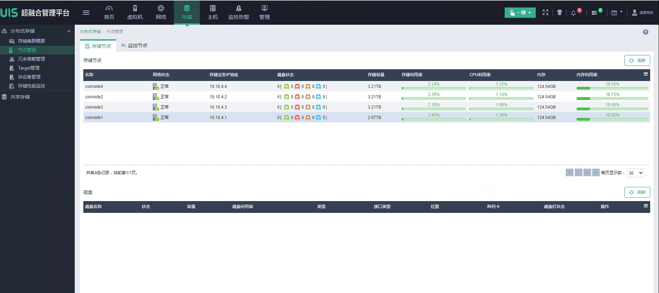Image resolution: width=659 pixels, height=293 pixels.
Task: Click cvknode4 memory utilization progress bar
Action: click(x=612, y=88)
